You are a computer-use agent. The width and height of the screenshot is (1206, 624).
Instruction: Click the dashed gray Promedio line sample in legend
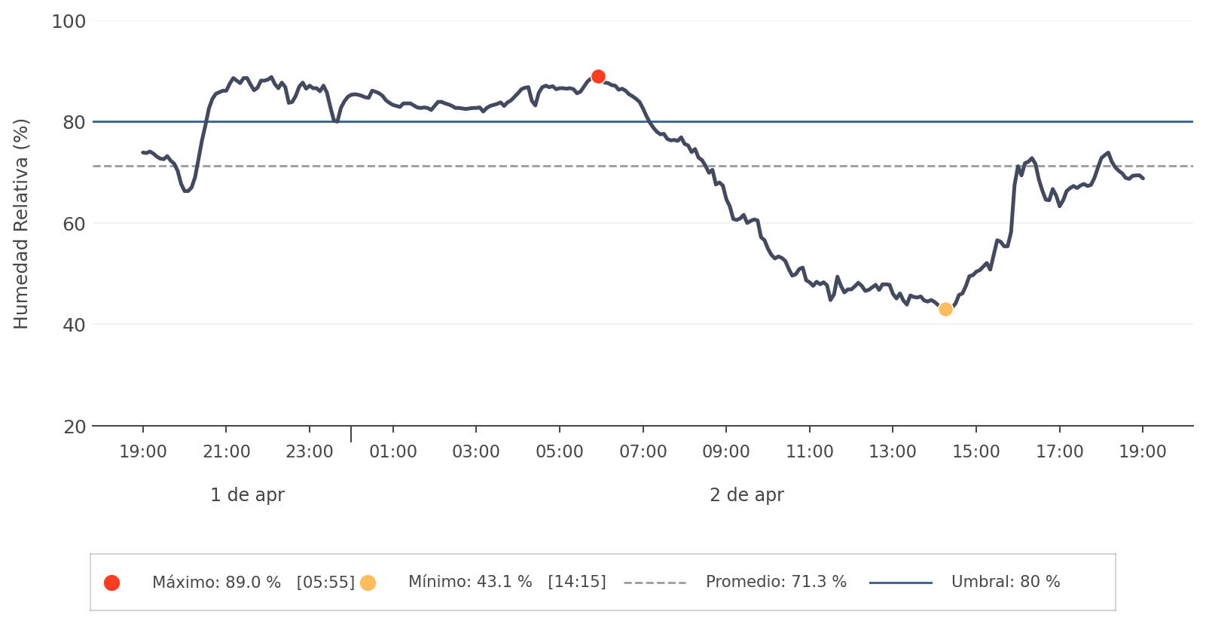(655, 583)
